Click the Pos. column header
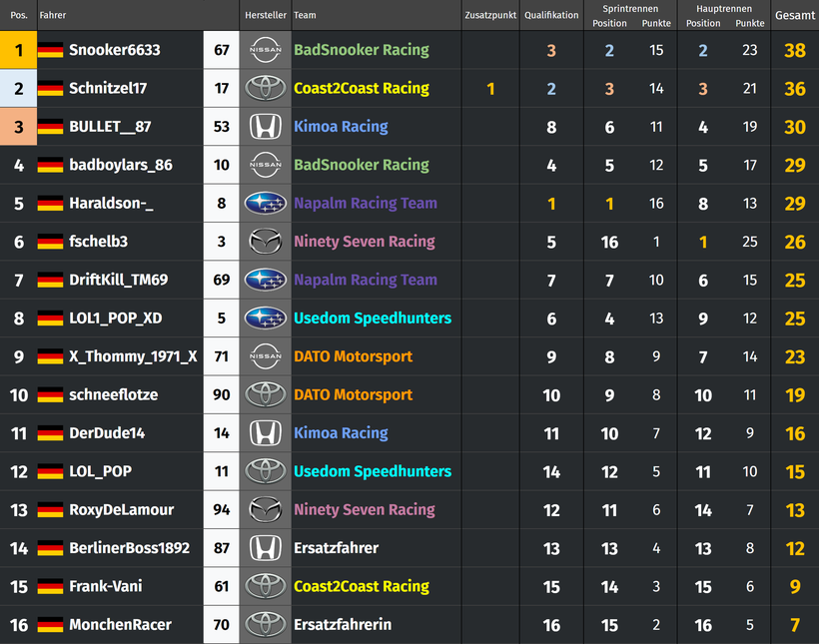 [19, 15]
